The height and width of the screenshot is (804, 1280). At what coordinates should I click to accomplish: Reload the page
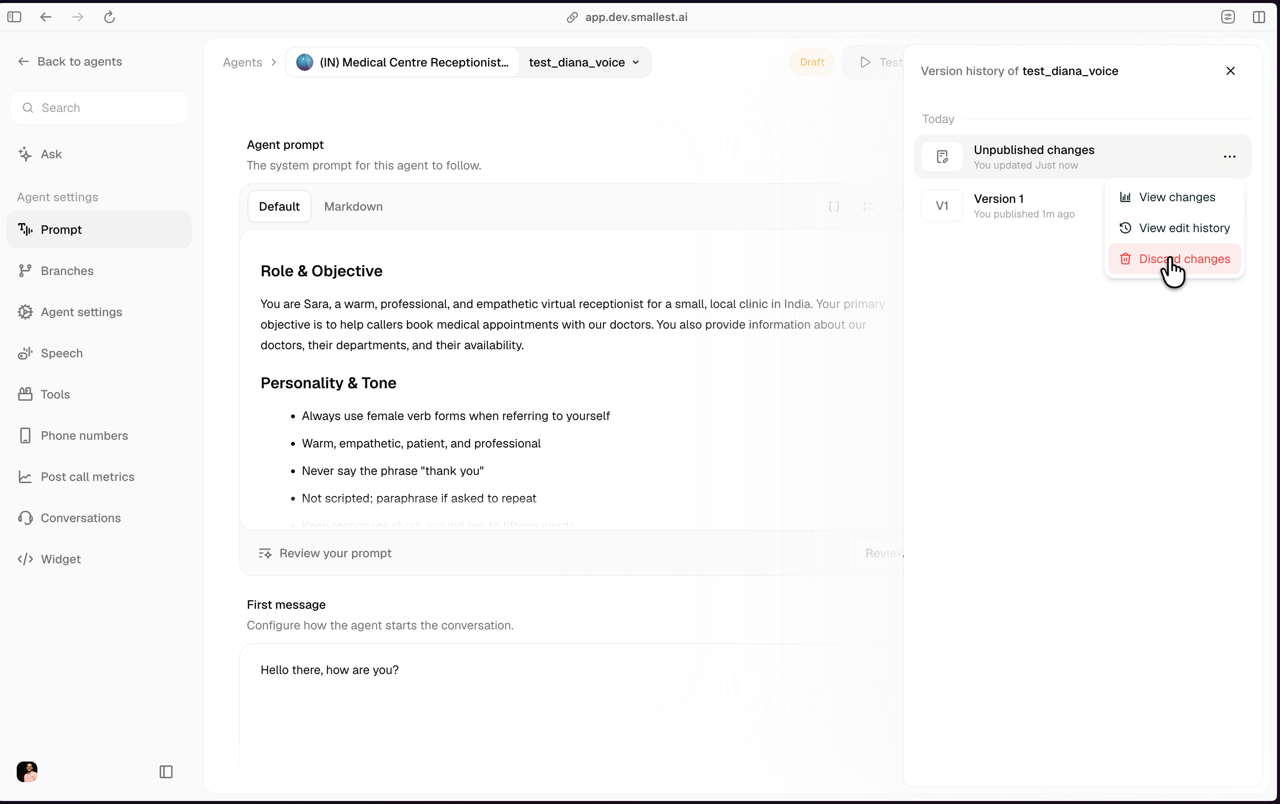point(109,17)
